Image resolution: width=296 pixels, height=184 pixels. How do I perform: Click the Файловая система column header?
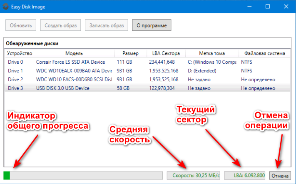[265, 53]
